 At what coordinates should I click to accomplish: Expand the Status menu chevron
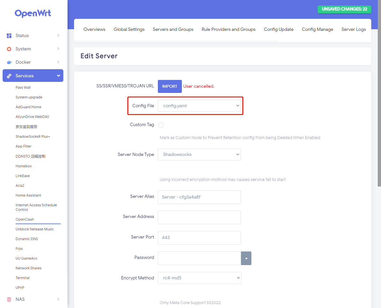point(58,35)
